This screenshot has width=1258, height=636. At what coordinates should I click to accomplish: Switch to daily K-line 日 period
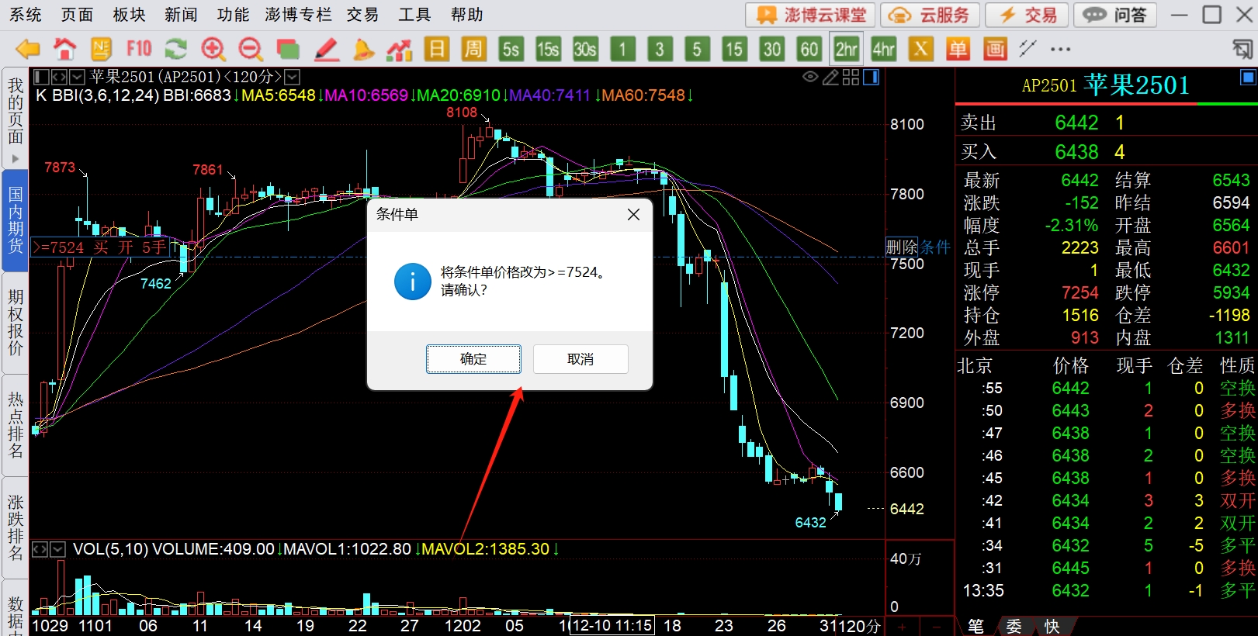point(437,50)
